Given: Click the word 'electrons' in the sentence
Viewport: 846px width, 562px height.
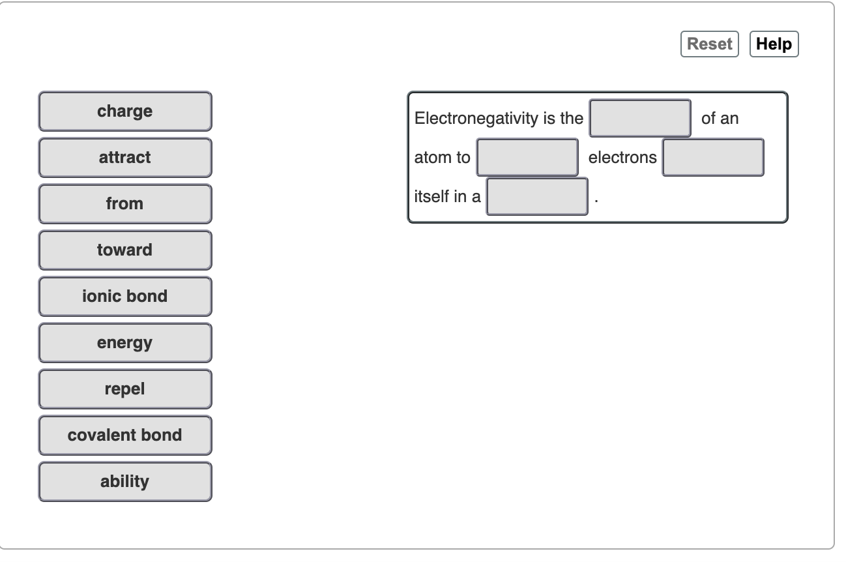Looking at the screenshot, I should click(622, 157).
